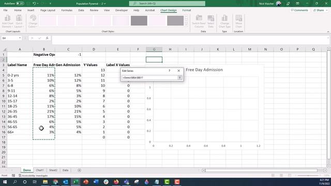This screenshot has height=186, width=331.
Task: Select the first dark gray chart style thumbnail
Action: pos(139,21)
